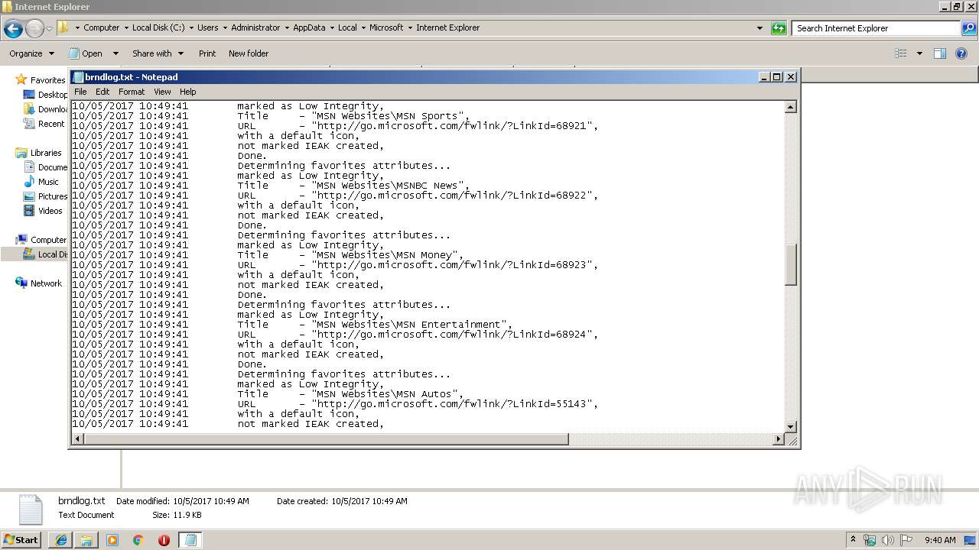Click the MSN Sports title line in Notepad
Screen dimensions: 979x550
(x=271, y=116)
